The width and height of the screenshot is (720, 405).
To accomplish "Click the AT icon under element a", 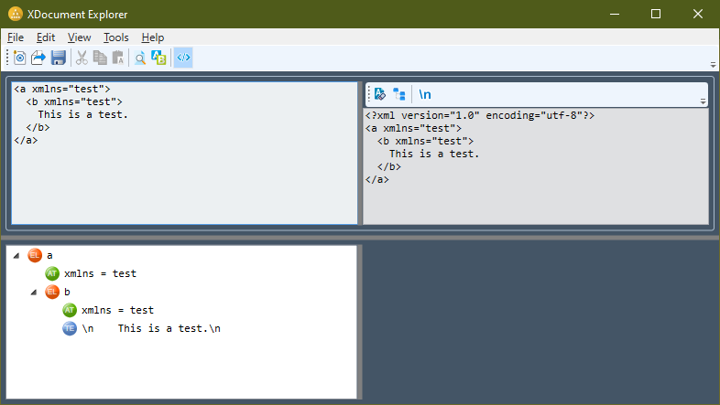I will tap(52, 273).
